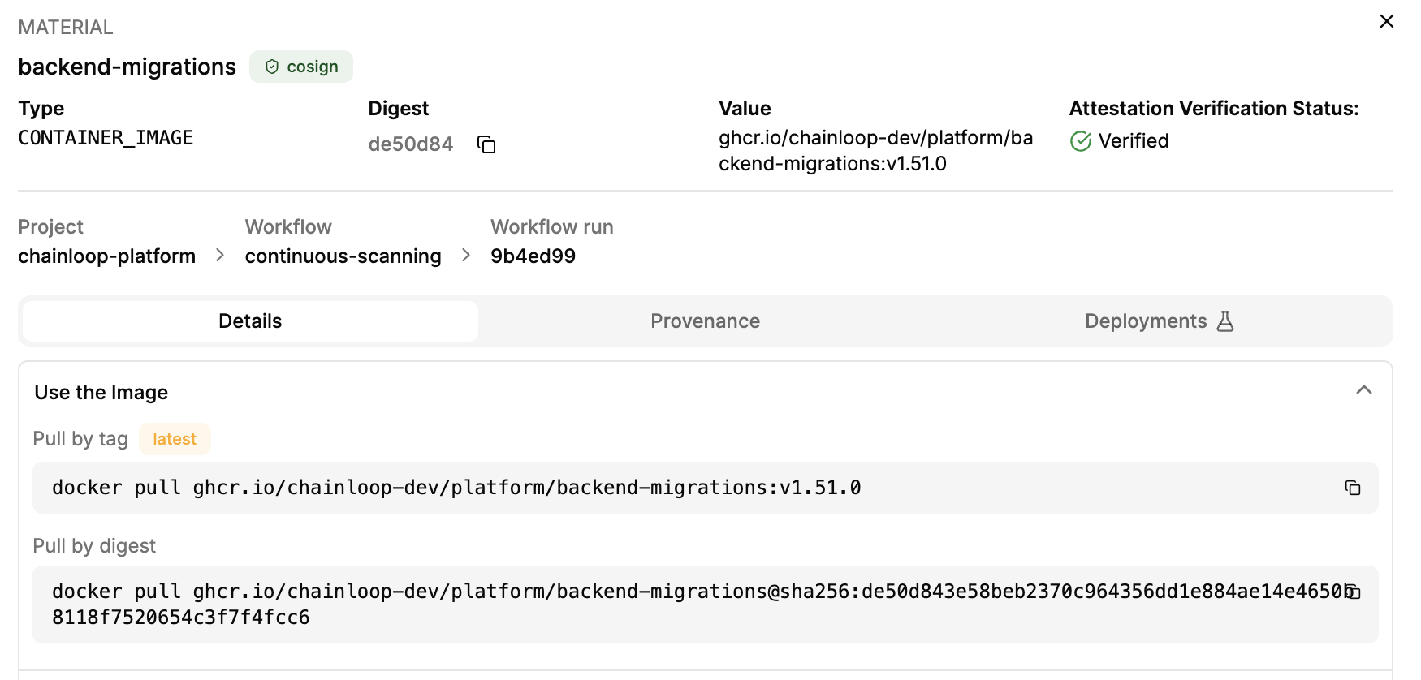Collapse the Use the Image section
This screenshot has width=1421, height=680.
(x=1363, y=390)
